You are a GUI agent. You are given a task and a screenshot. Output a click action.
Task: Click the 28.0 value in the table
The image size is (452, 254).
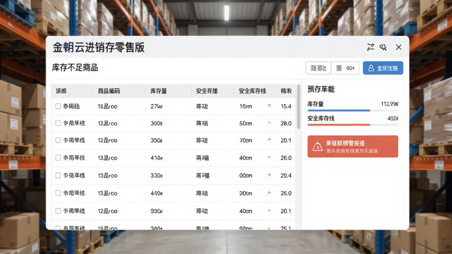[286, 123]
